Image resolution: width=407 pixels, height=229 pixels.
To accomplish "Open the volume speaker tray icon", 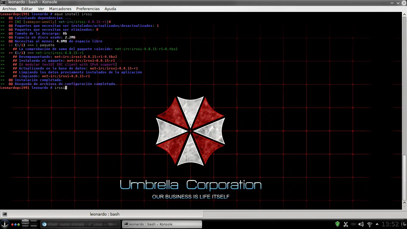I will pyautogui.click(x=361, y=224).
